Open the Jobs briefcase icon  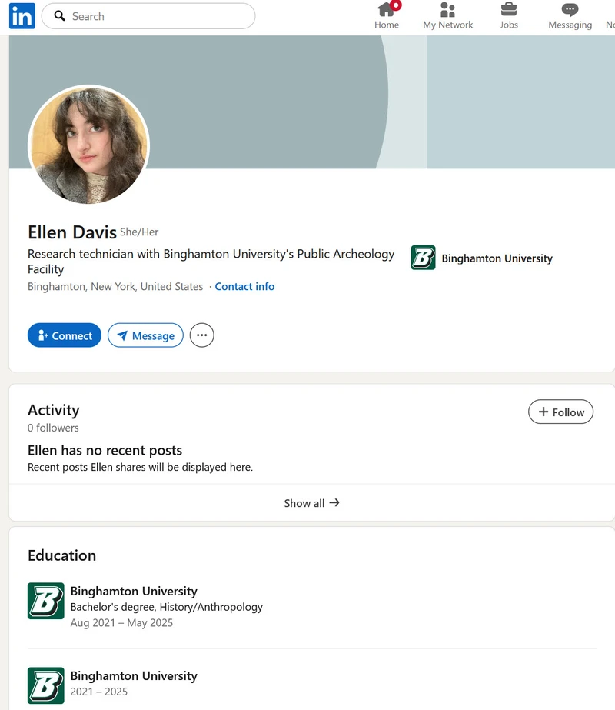click(x=509, y=9)
